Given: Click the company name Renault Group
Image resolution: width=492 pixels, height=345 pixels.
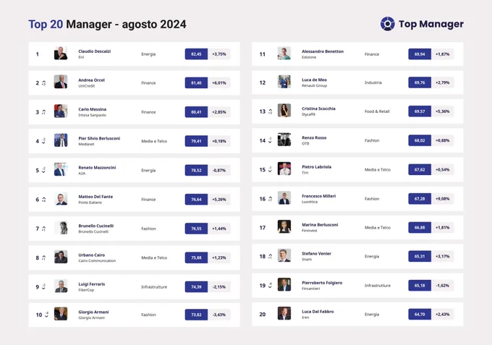Looking at the screenshot, I should (x=314, y=85).
